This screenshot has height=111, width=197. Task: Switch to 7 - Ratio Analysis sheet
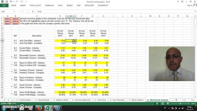[x=136, y=100]
